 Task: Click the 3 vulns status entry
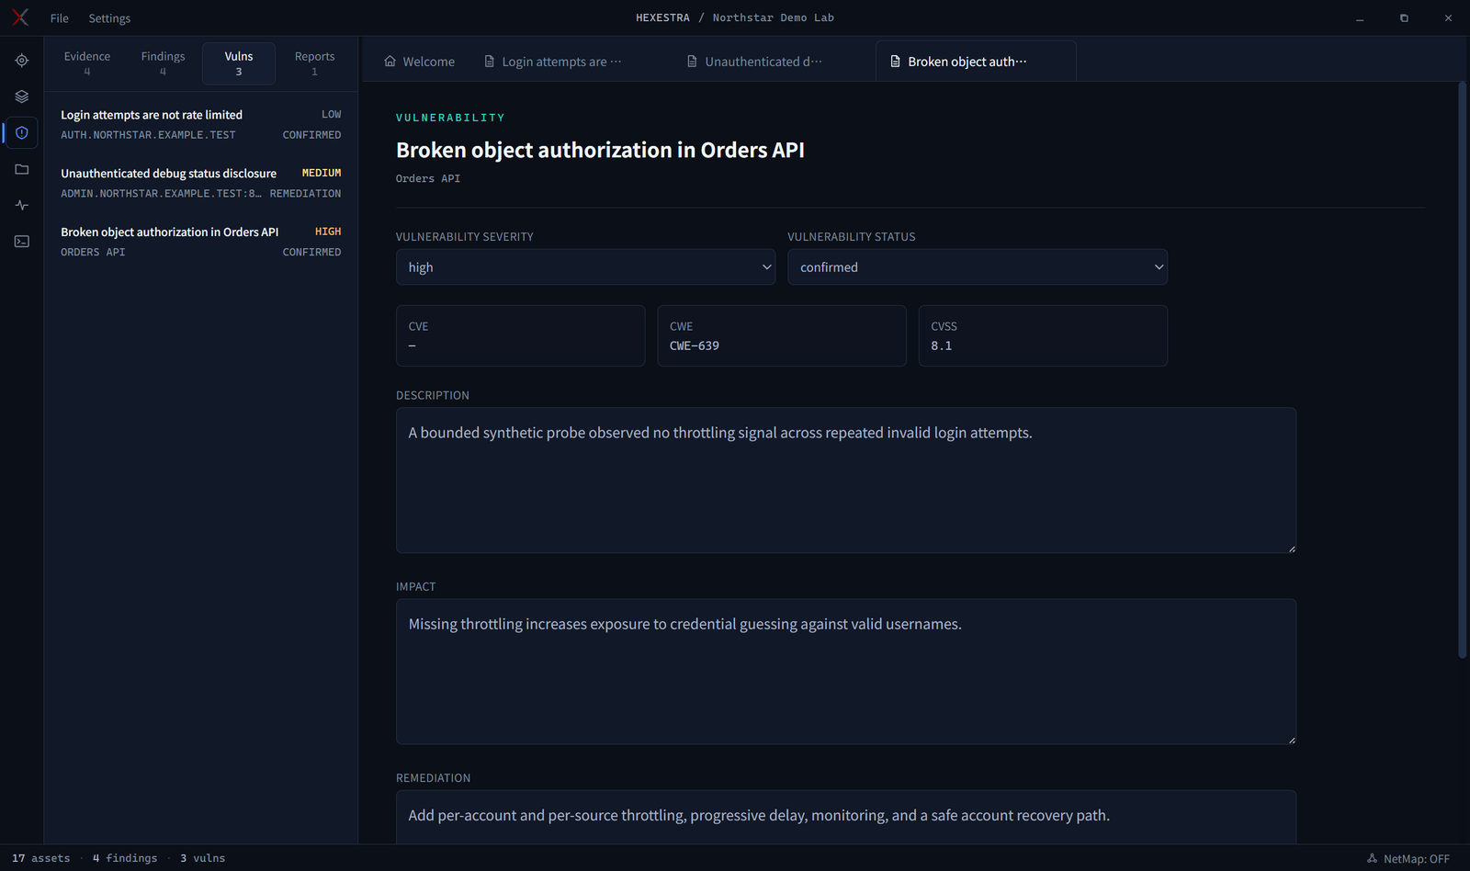[x=202, y=858]
